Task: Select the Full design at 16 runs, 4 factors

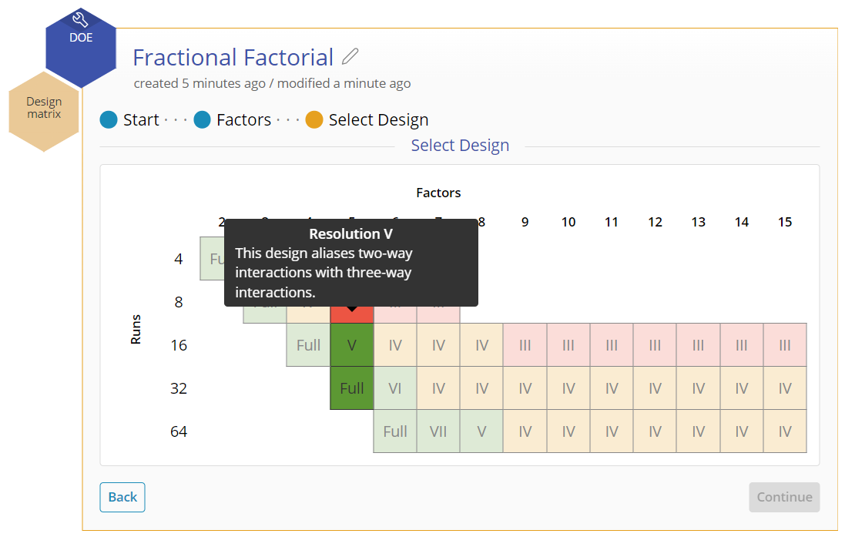Action: pyautogui.click(x=308, y=344)
